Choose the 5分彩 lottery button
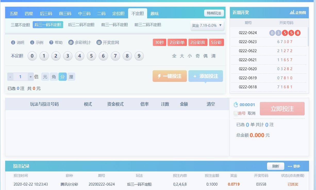Image resolution: width=316 pixels, height=190 pixels. click(x=216, y=42)
